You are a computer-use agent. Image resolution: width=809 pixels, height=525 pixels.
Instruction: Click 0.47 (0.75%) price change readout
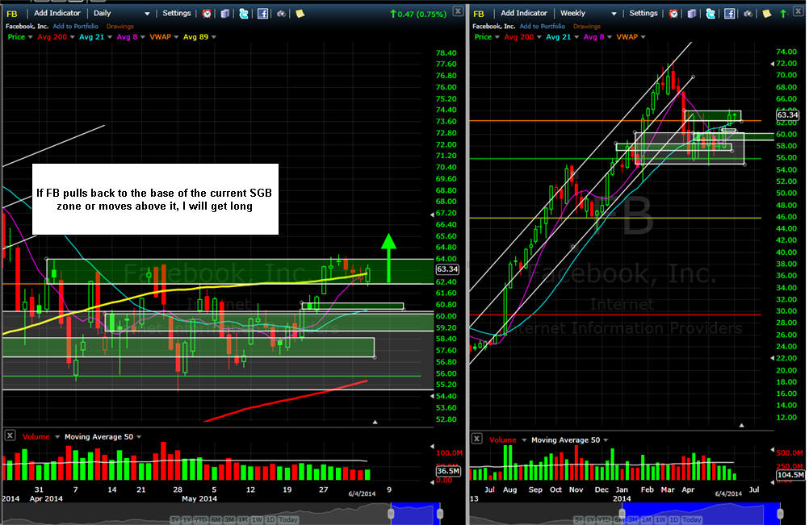(x=418, y=14)
